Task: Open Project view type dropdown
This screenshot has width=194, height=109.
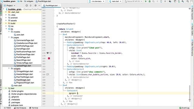Action: (9, 5)
